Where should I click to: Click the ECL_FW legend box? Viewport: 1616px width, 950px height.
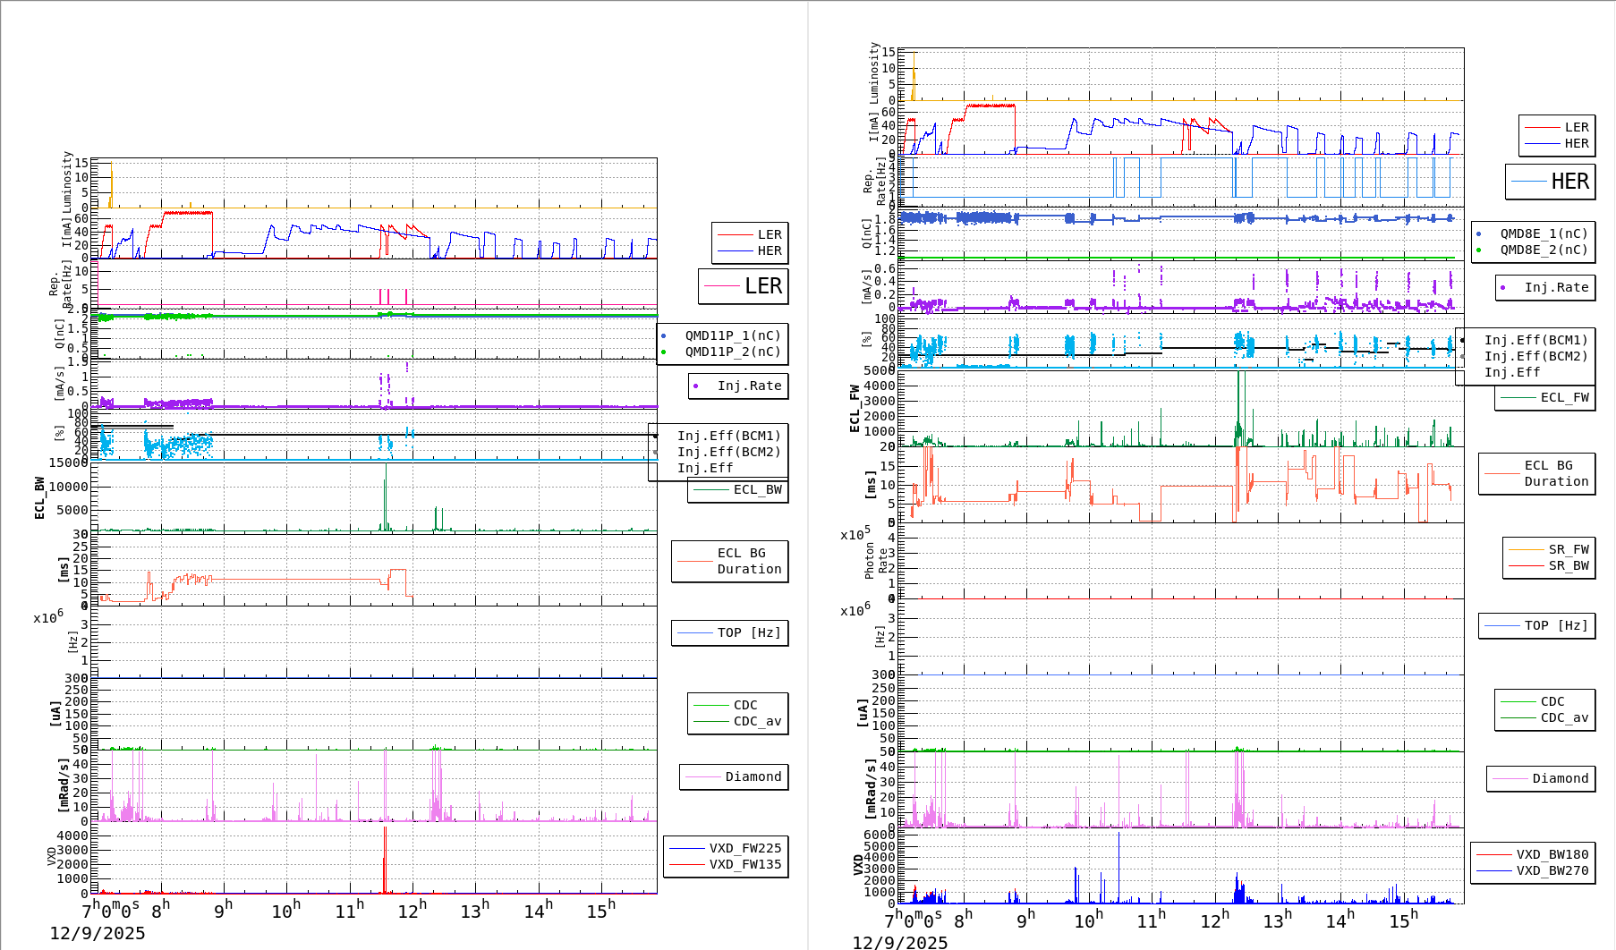(1545, 397)
